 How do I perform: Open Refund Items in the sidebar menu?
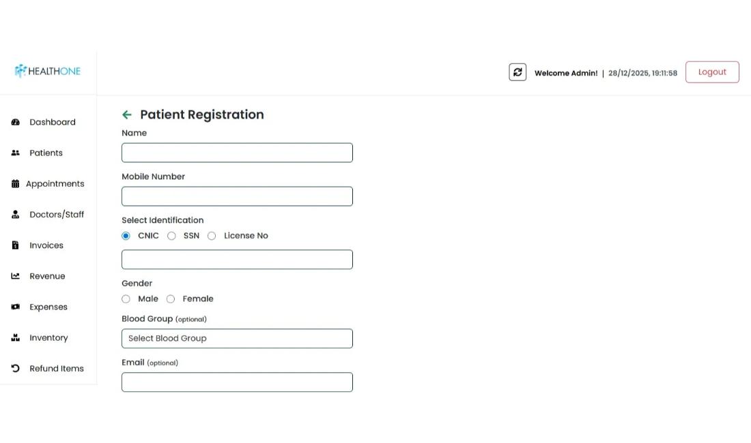pos(56,369)
